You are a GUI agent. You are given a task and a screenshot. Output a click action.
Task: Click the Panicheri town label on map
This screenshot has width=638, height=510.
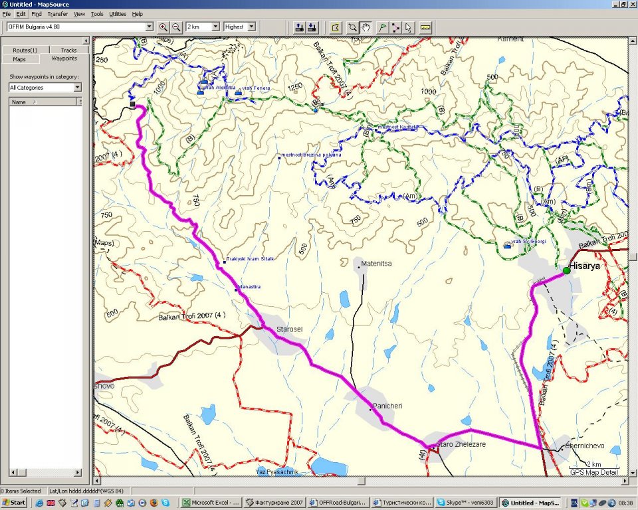click(387, 406)
